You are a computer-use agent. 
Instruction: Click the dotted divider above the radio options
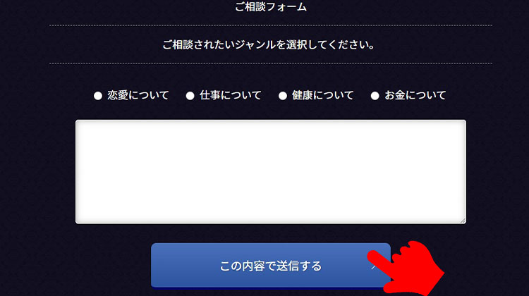click(x=271, y=63)
